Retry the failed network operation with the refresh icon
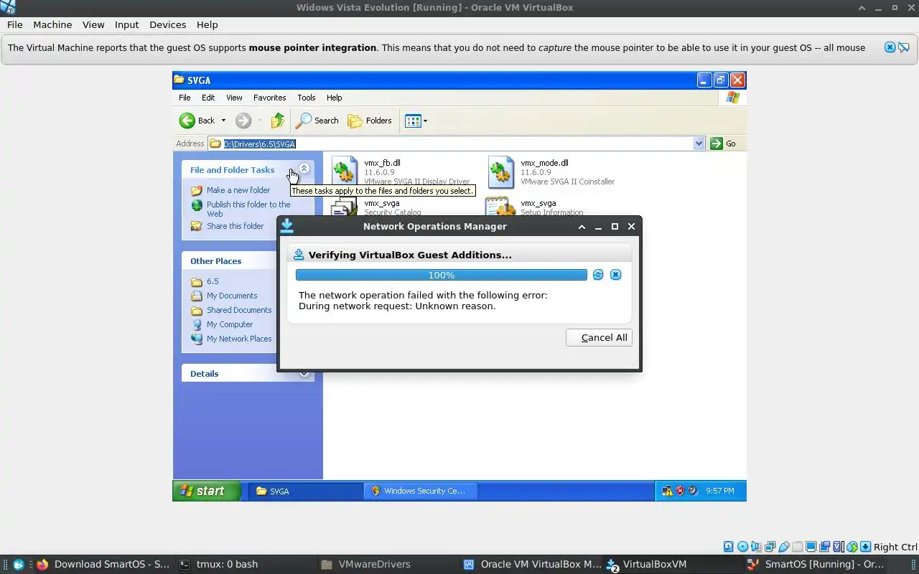The image size is (919, 574). tap(598, 275)
